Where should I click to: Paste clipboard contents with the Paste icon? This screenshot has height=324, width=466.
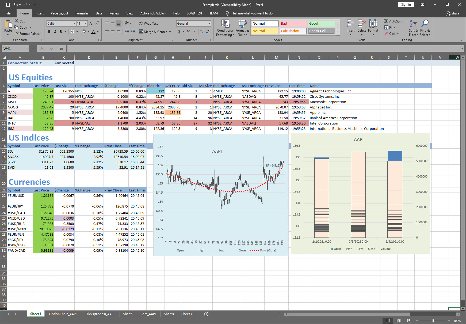tap(8, 24)
